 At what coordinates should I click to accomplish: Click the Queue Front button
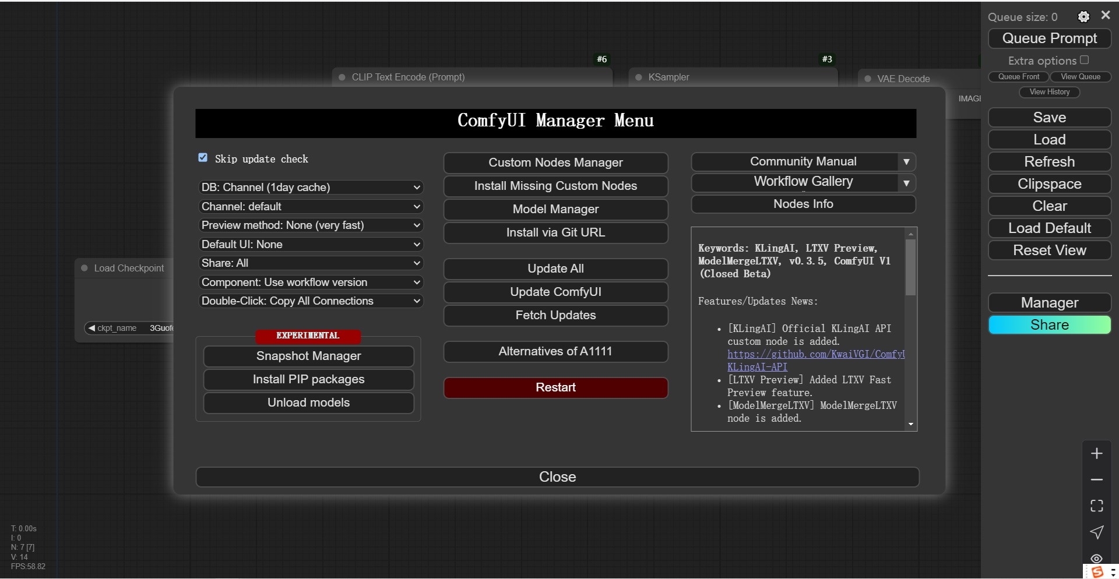click(x=1019, y=77)
